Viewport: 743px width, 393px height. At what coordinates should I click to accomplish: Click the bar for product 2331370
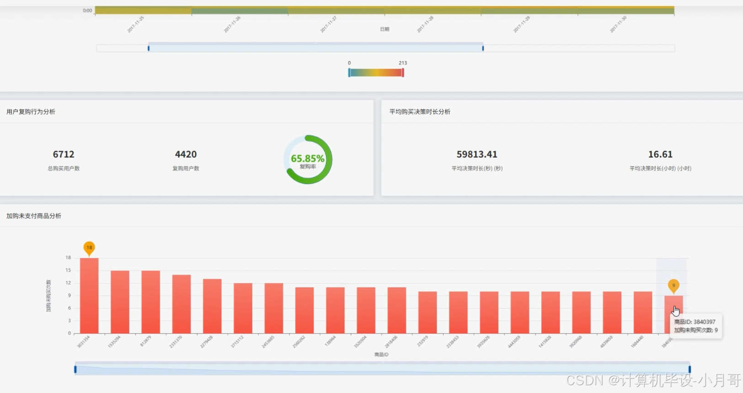(182, 304)
